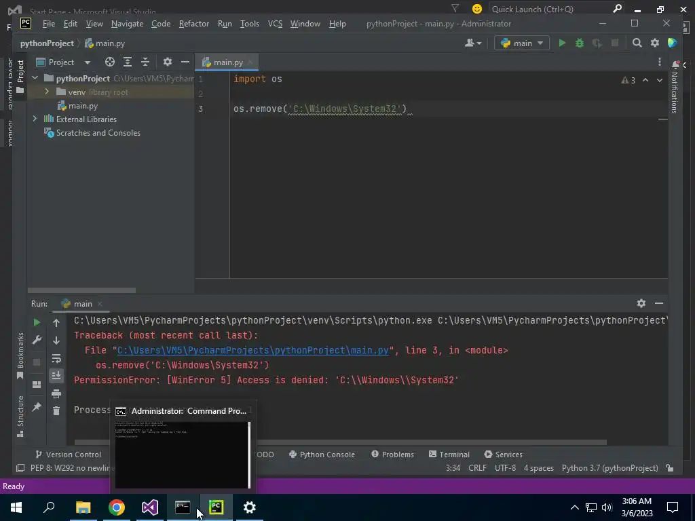The image size is (695, 521).
Task: Open IDE settings gear in top toolbar
Action: [655, 43]
